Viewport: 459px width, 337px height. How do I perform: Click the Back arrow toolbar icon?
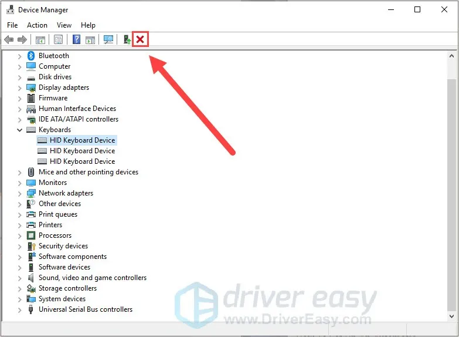(9, 39)
